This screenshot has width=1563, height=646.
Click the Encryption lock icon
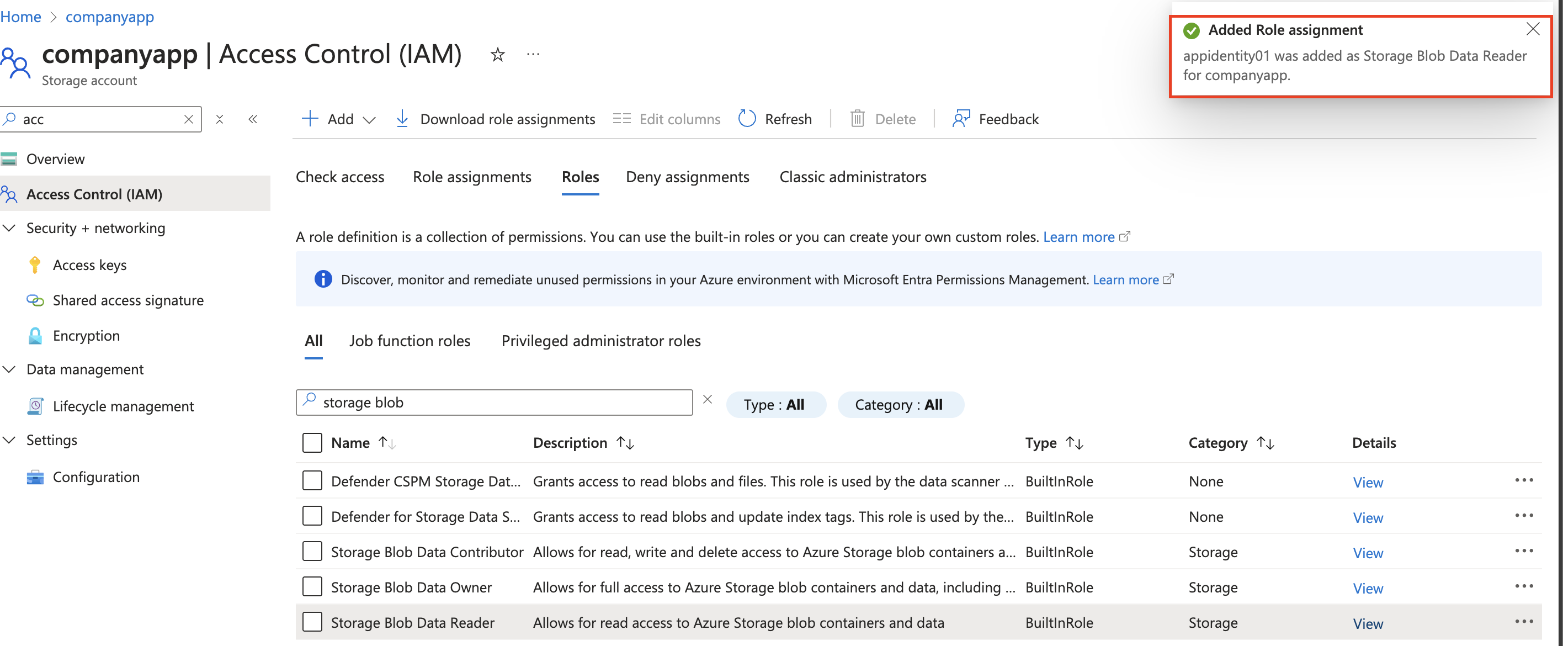pyautogui.click(x=35, y=336)
